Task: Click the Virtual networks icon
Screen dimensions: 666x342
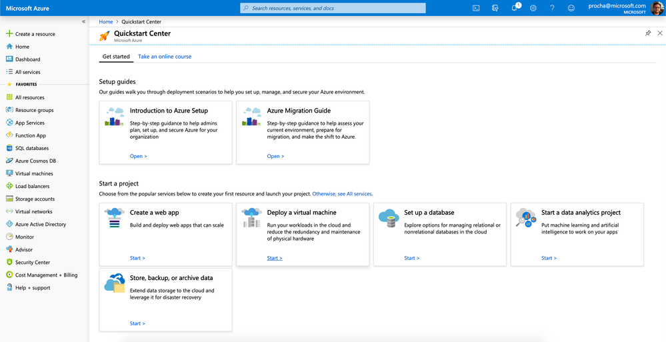Action: [x=9, y=211]
